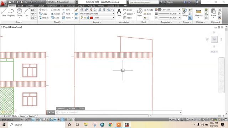Toggle Polar Tracking in status bar

click(37, 119)
